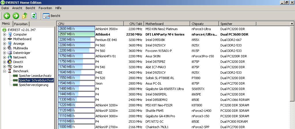This screenshot has width=295, height=129.
Task: Click the Multimedia icon in tree
Action: [x=10, y=48]
